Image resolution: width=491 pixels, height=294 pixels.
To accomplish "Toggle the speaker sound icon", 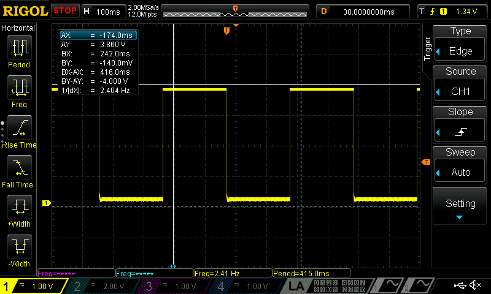I will (x=475, y=285).
